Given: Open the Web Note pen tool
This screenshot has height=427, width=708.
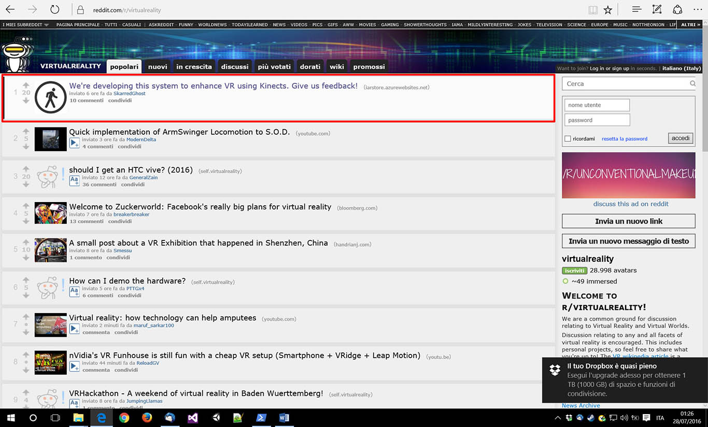Looking at the screenshot, I should (657, 10).
